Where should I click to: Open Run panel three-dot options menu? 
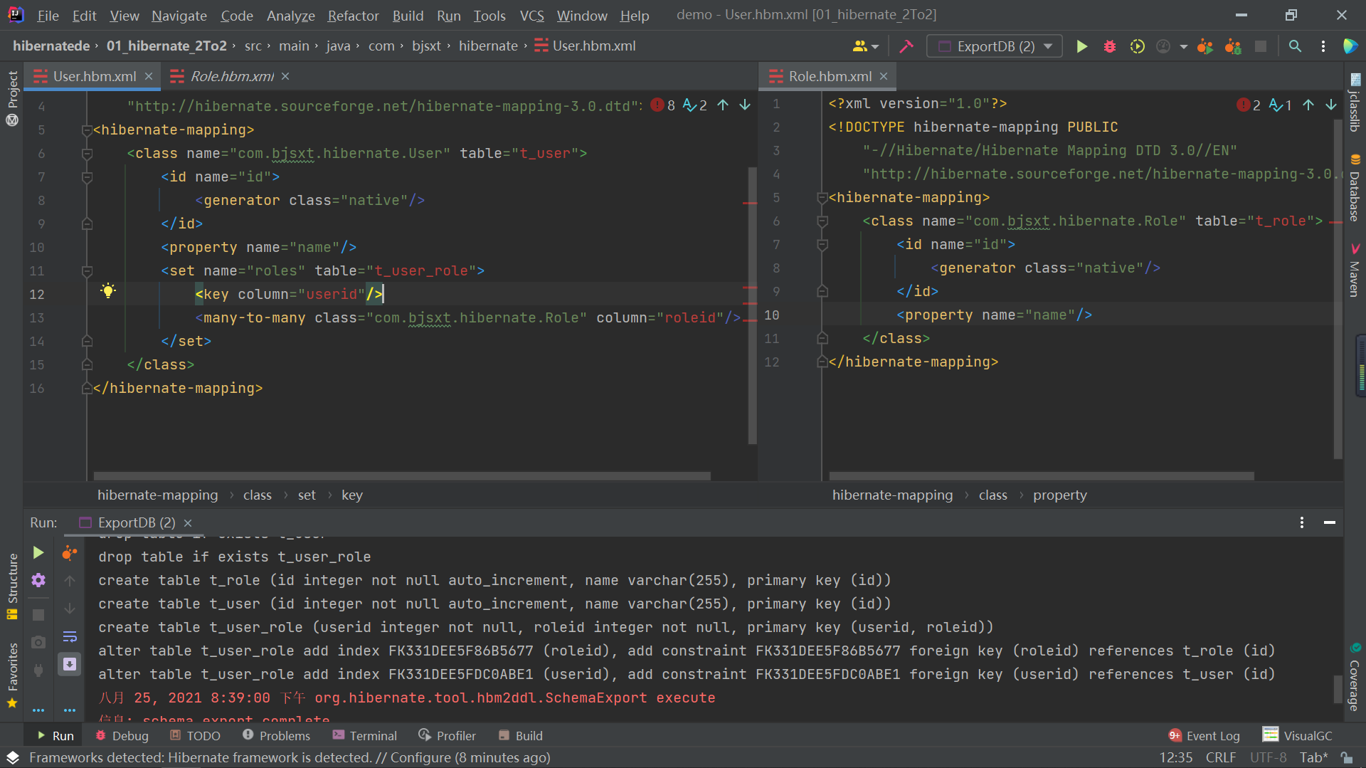[x=1302, y=522]
